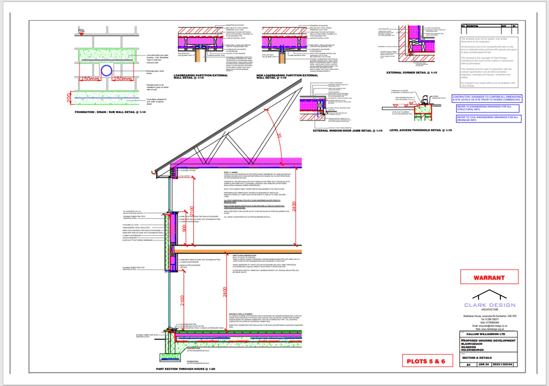Click the red FGL level marker triangle
The height and width of the screenshot is (386, 549).
coord(81,34)
